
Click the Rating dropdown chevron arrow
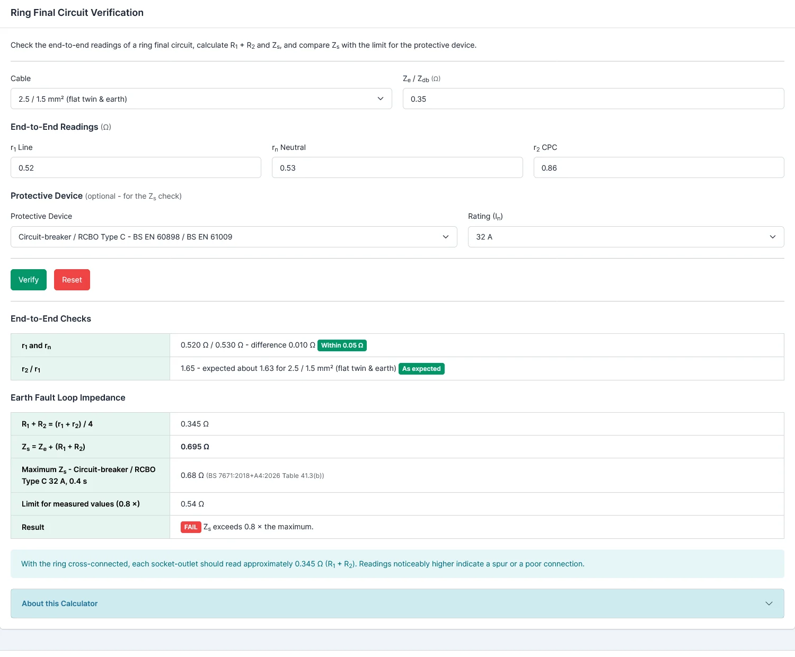coord(773,237)
